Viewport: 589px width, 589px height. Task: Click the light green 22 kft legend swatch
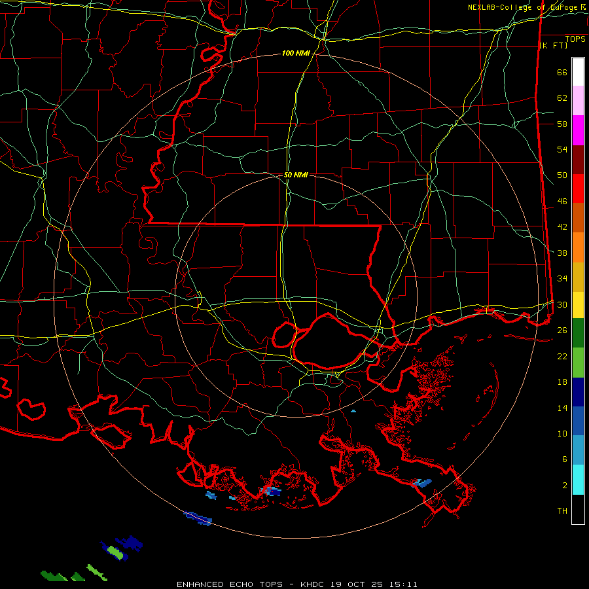578,363
